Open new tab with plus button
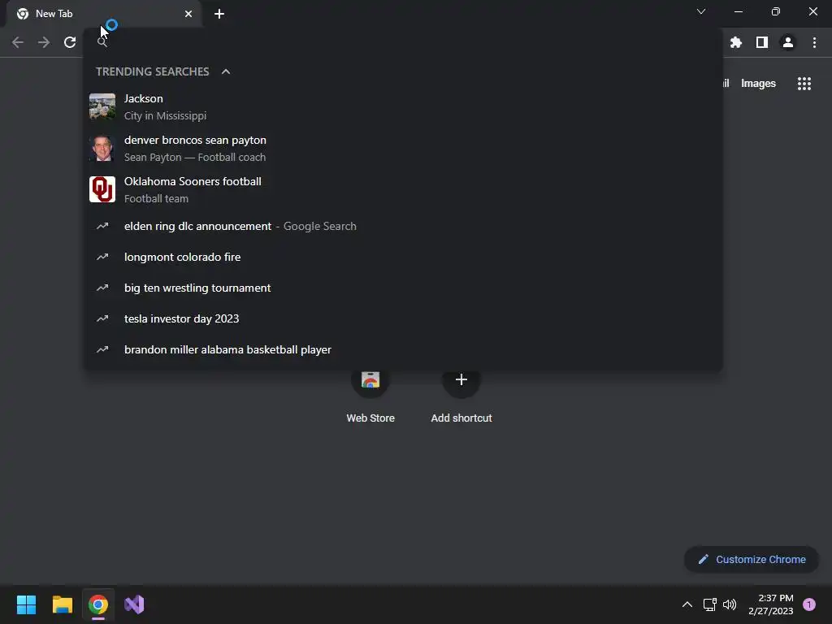Viewport: 832px width, 624px height. pos(219,14)
